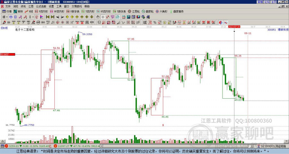Select the circled 金 golden ratio icon

coord(165,22)
